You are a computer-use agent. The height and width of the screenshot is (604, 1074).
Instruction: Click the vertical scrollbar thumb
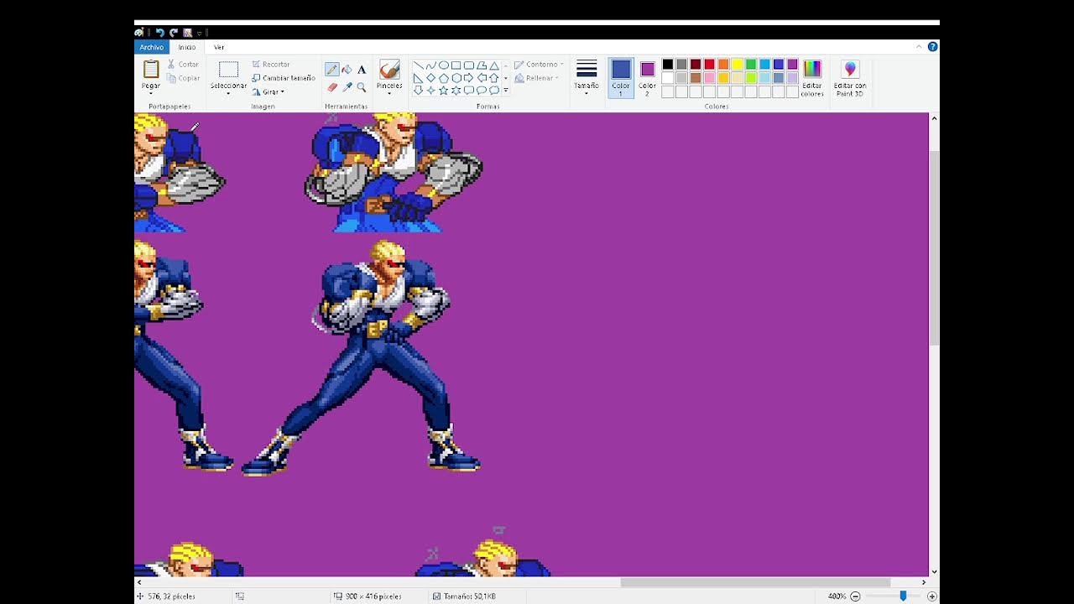tap(935, 248)
